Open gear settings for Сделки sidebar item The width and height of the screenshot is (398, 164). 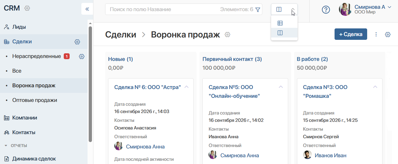pos(77,42)
